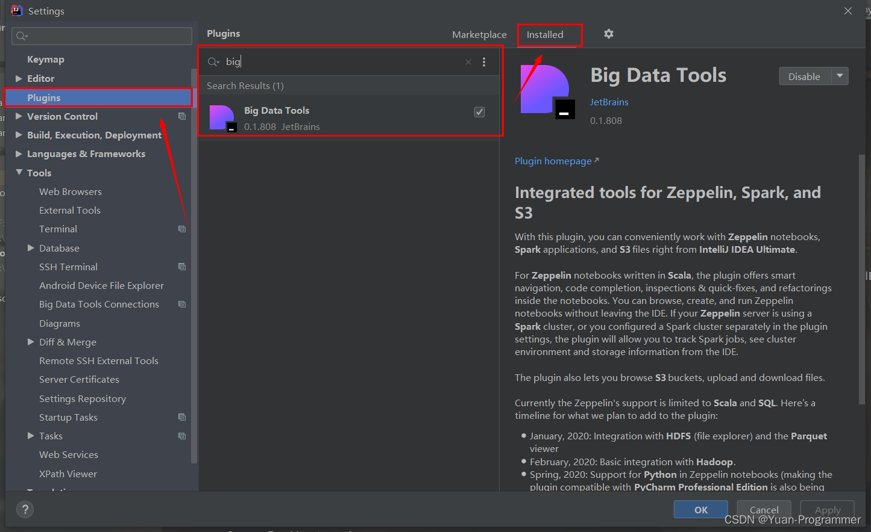Click large Big Data Tools logo
871x532 pixels.
pos(547,91)
